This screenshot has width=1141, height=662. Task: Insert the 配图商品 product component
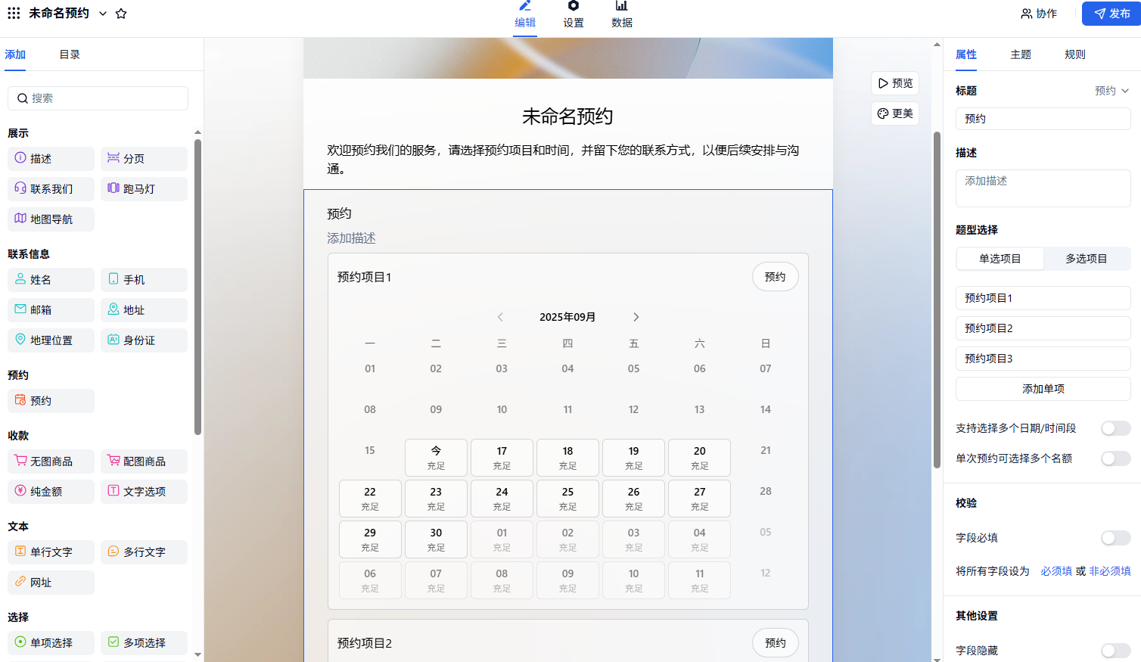[x=143, y=462]
